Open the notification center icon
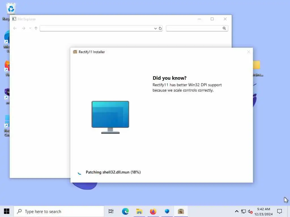 coord(279,211)
